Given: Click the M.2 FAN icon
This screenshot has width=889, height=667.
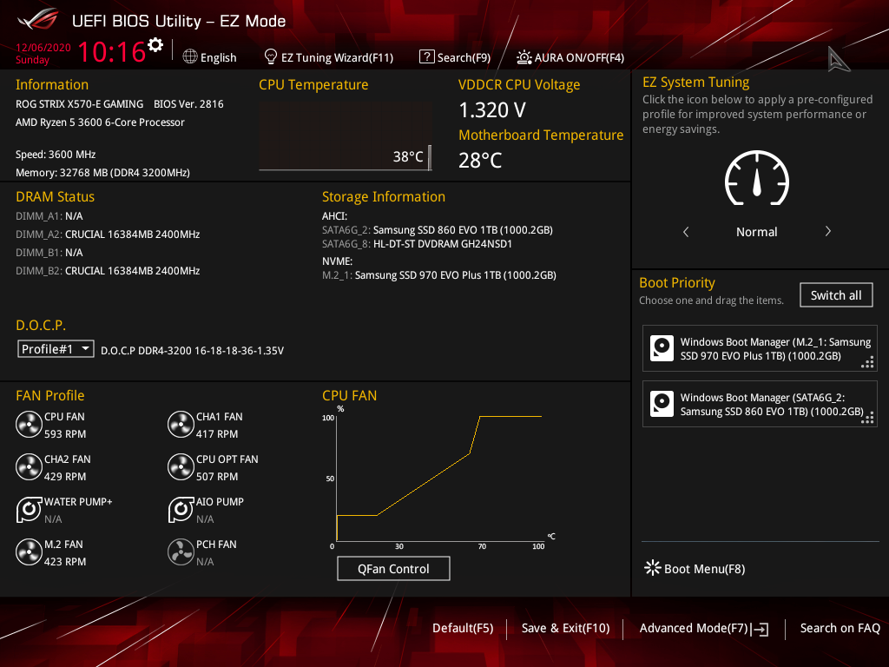Looking at the screenshot, I should click(x=29, y=551).
